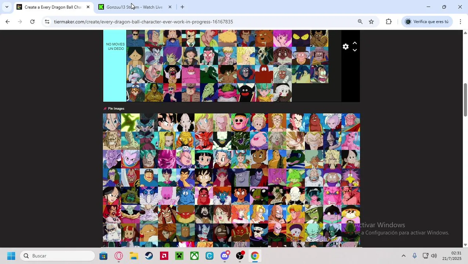468x264 pixels.
Task: Launch Opera GX from the taskbar
Action: [x=119, y=256]
